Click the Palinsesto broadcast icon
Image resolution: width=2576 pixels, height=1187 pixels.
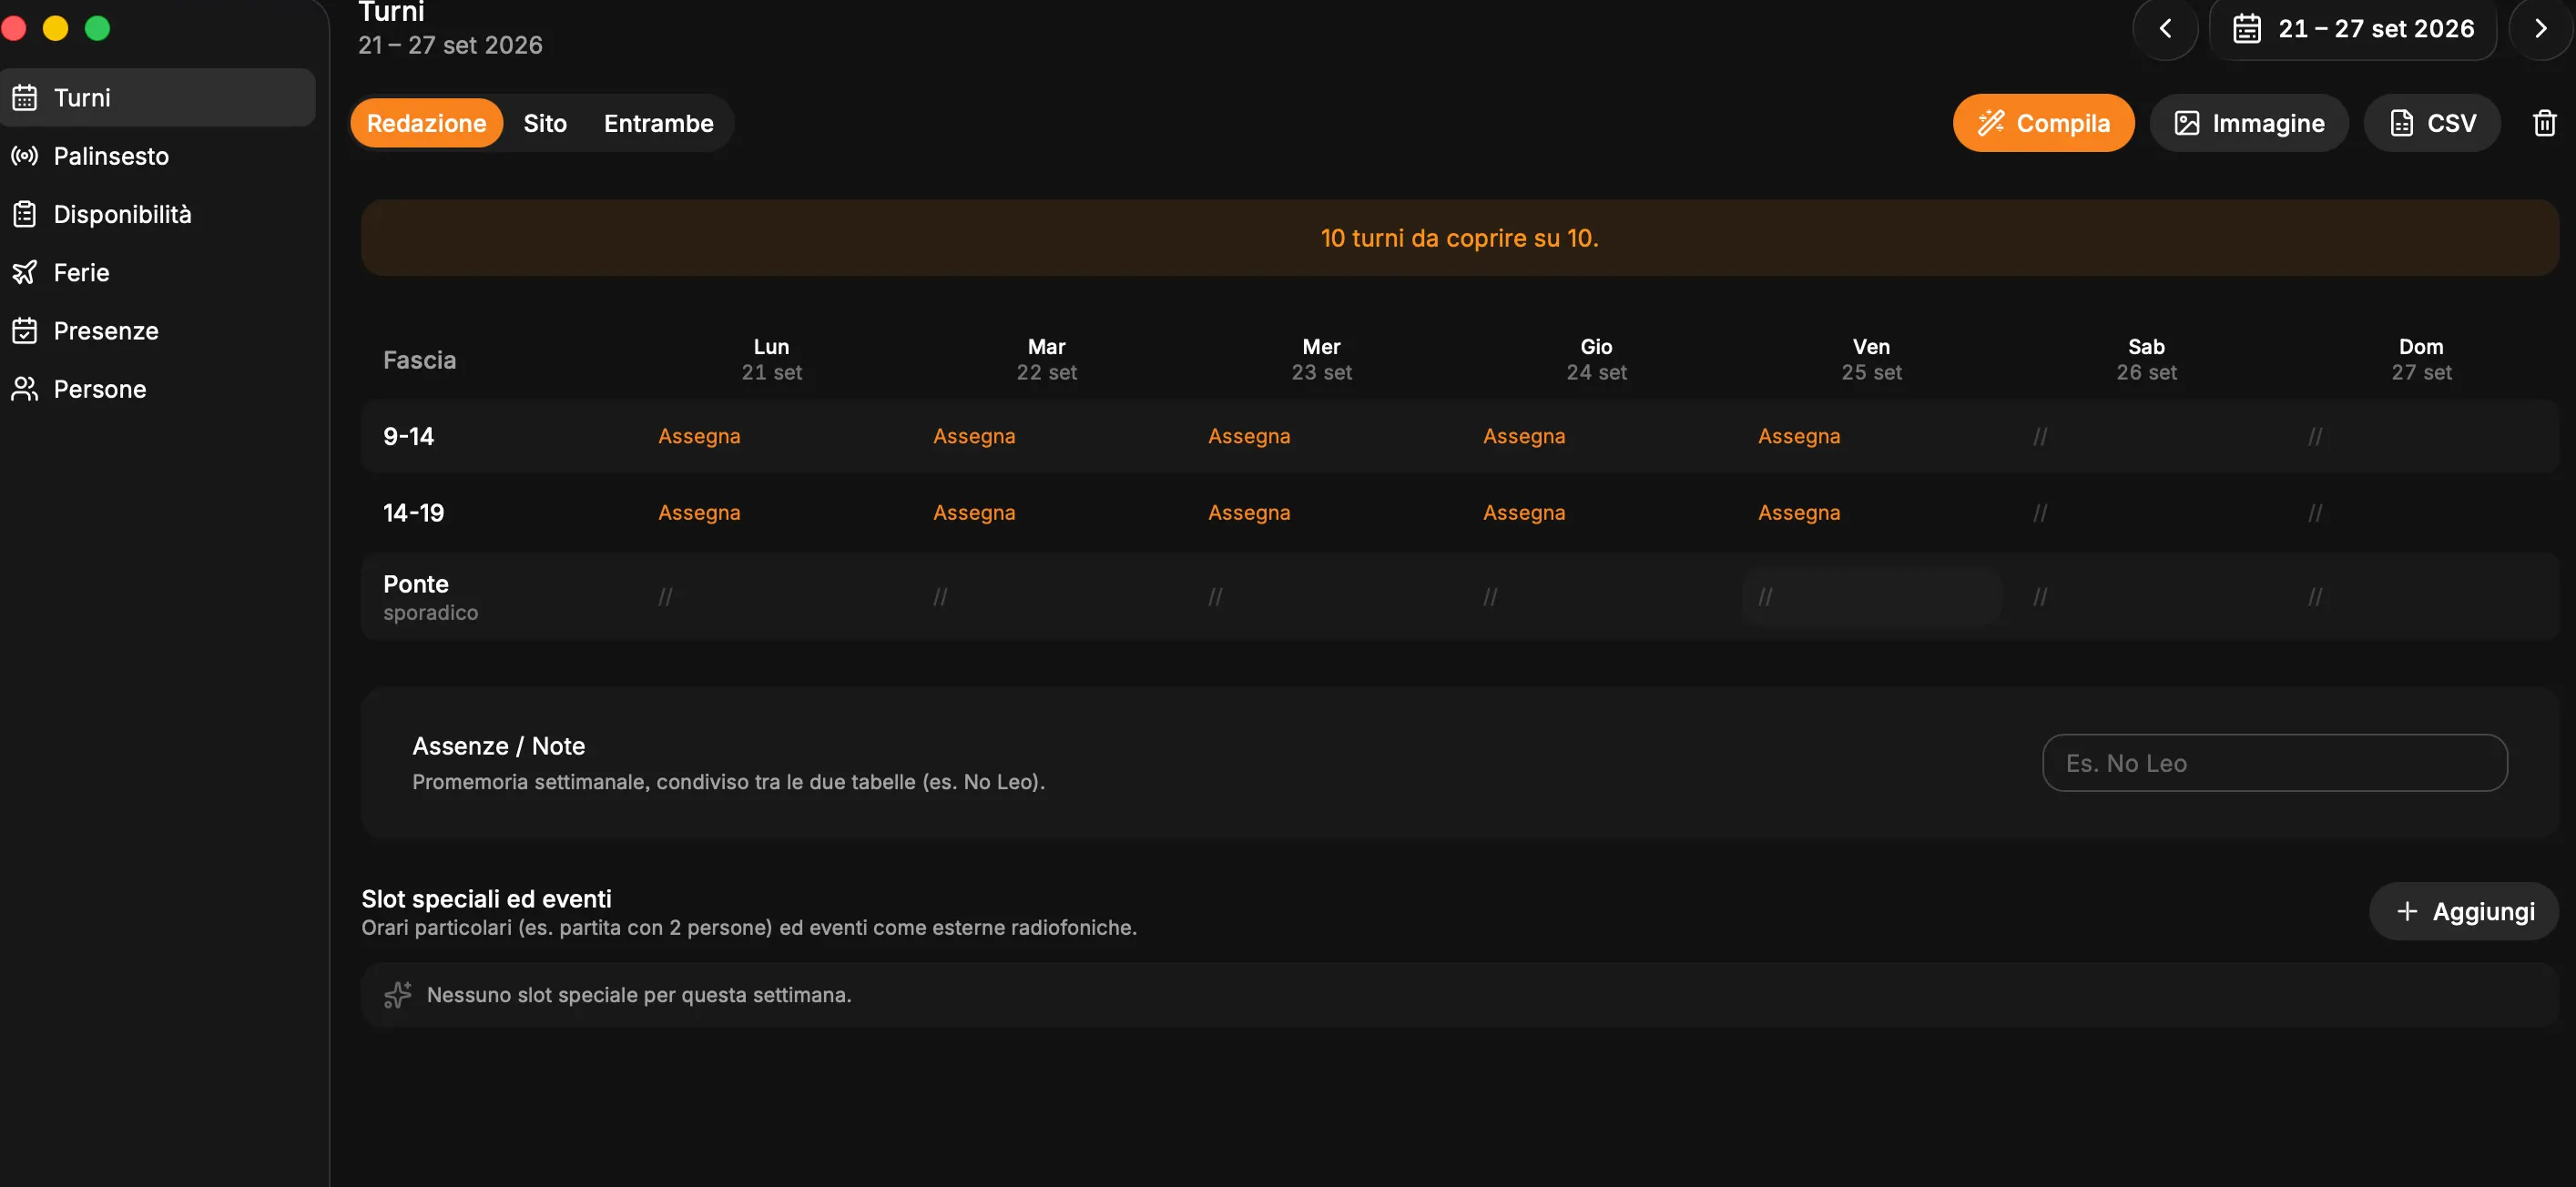[25, 156]
